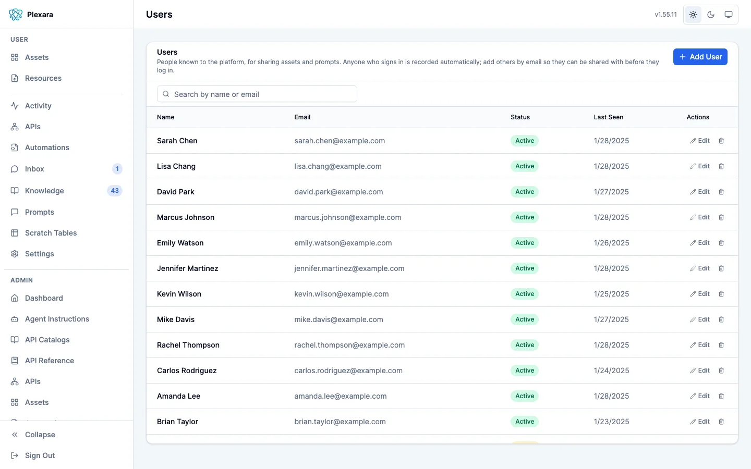Click the Name column header
The height and width of the screenshot is (469, 751).
click(x=165, y=117)
